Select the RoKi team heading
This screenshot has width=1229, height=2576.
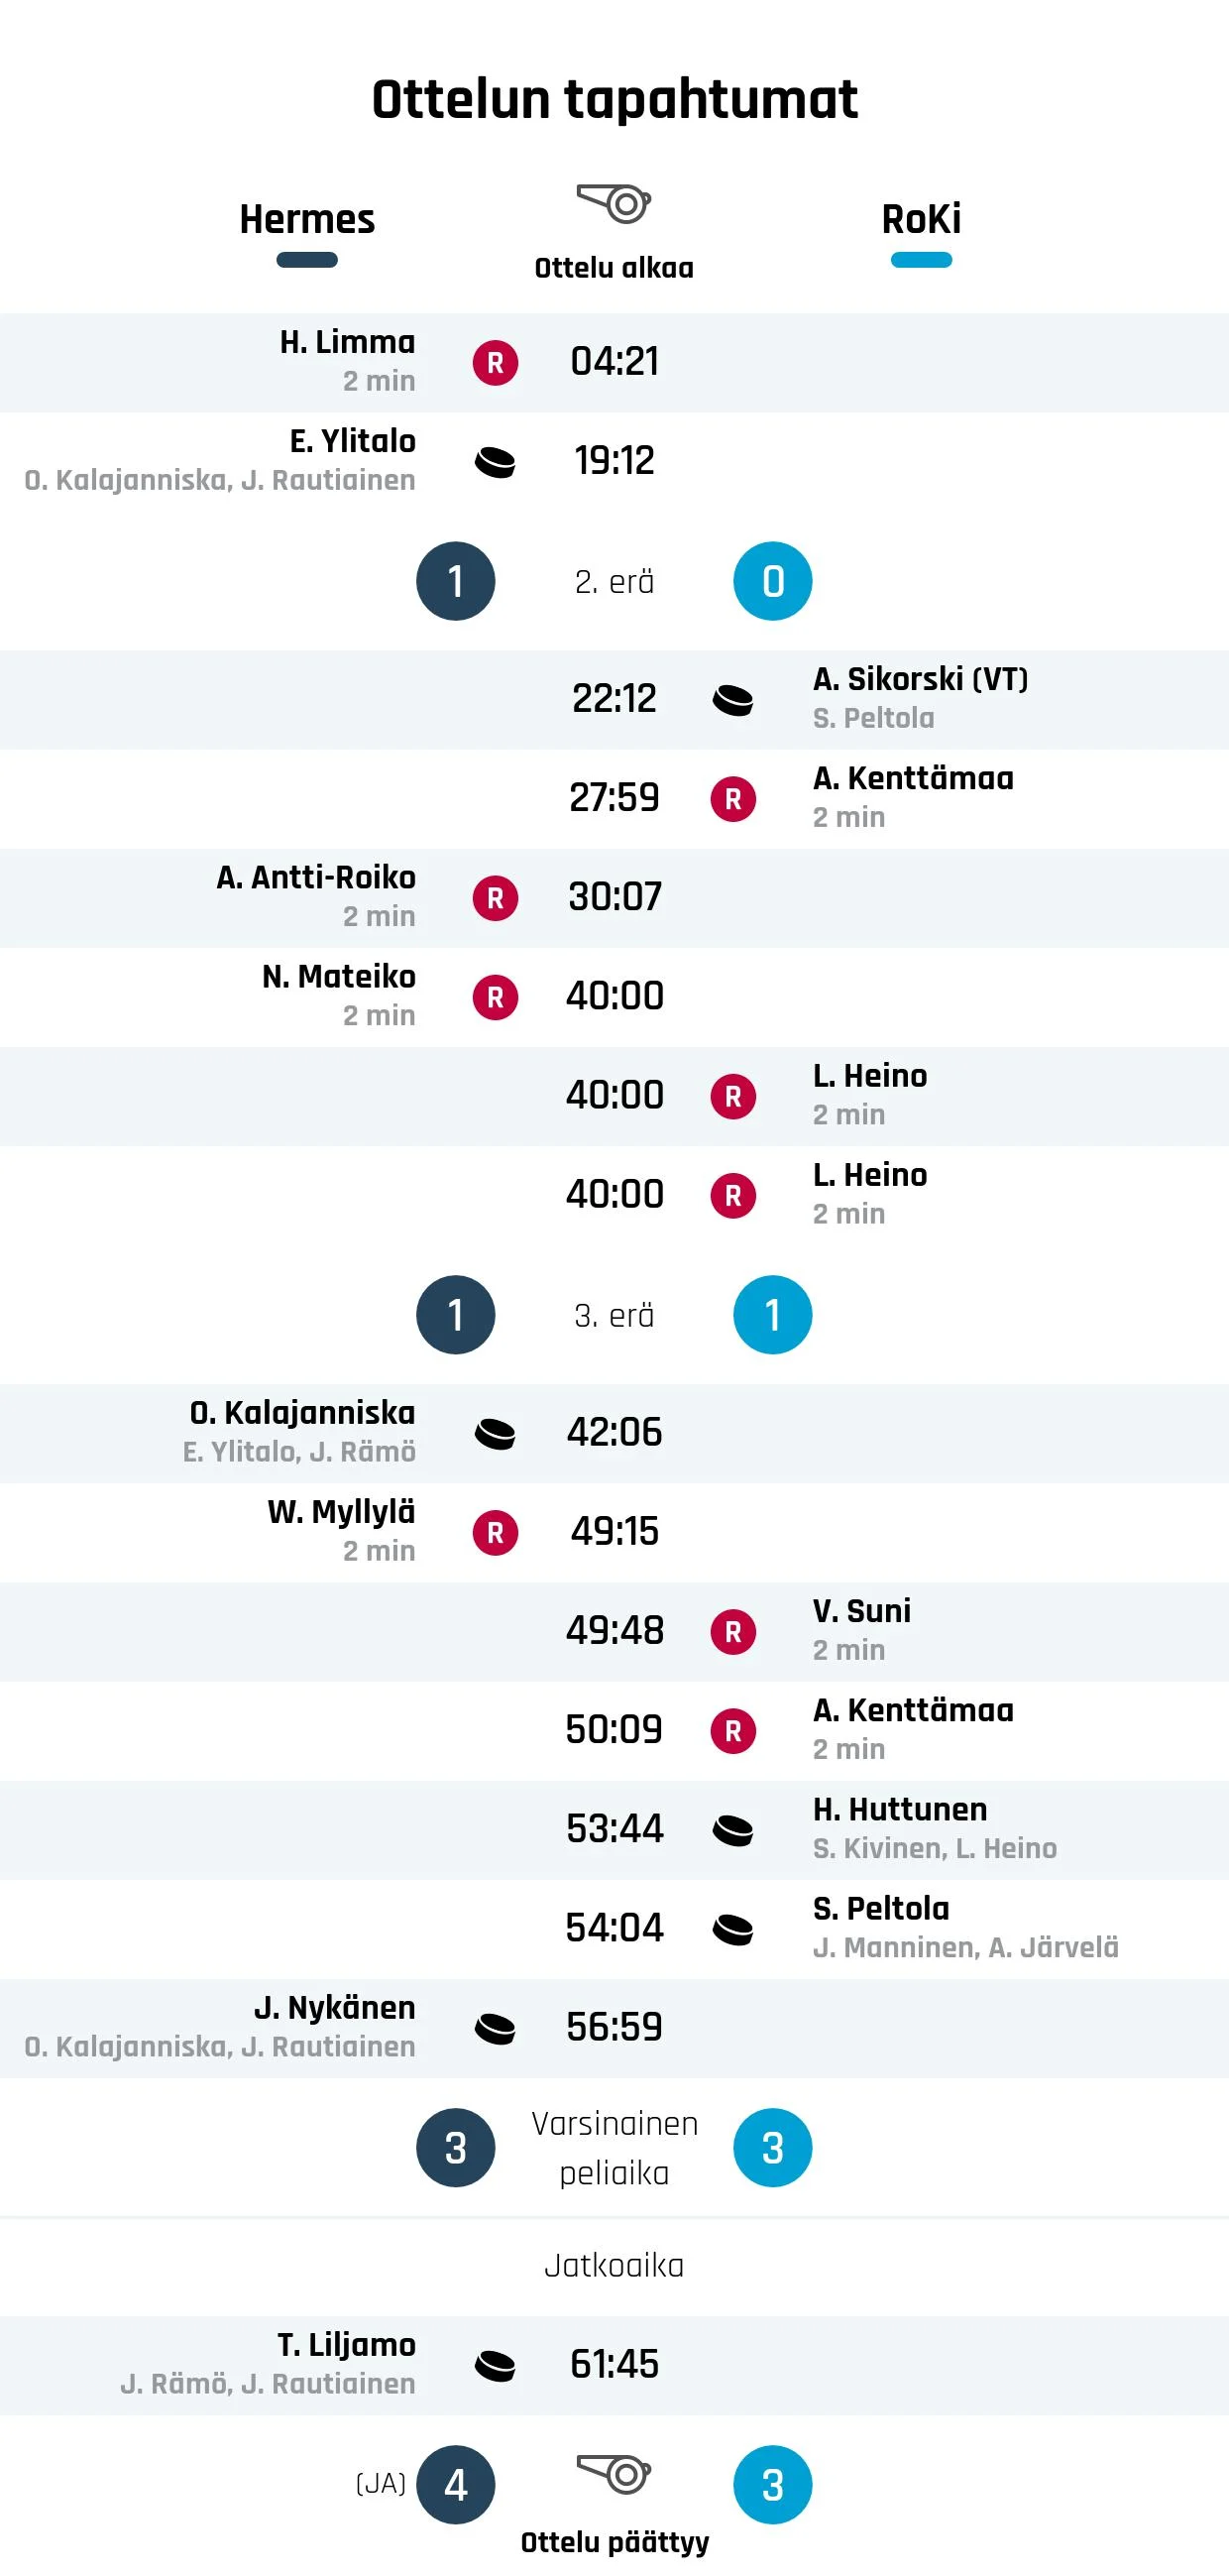(x=921, y=219)
